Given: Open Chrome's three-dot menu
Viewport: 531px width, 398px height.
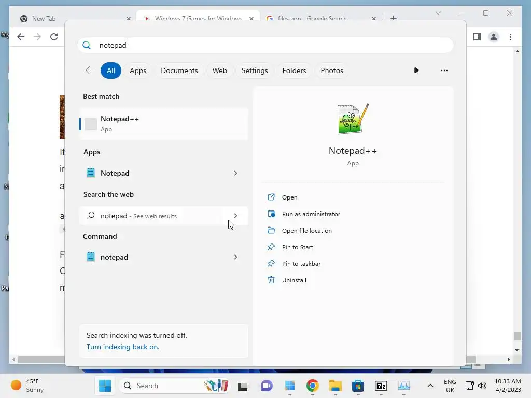Looking at the screenshot, I should (510, 37).
